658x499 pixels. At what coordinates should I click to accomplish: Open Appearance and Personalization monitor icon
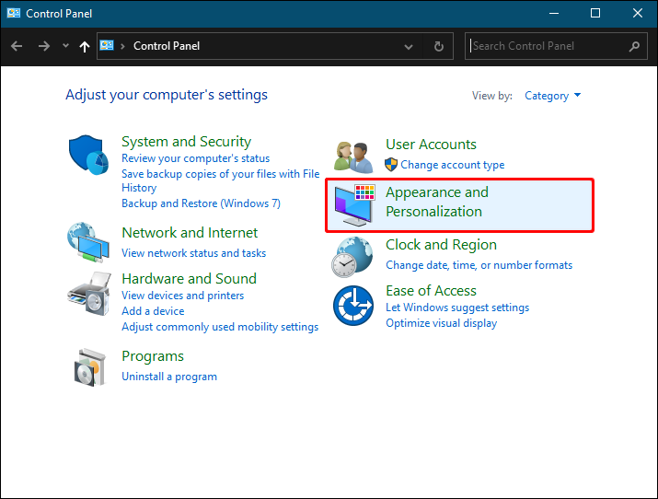[354, 204]
